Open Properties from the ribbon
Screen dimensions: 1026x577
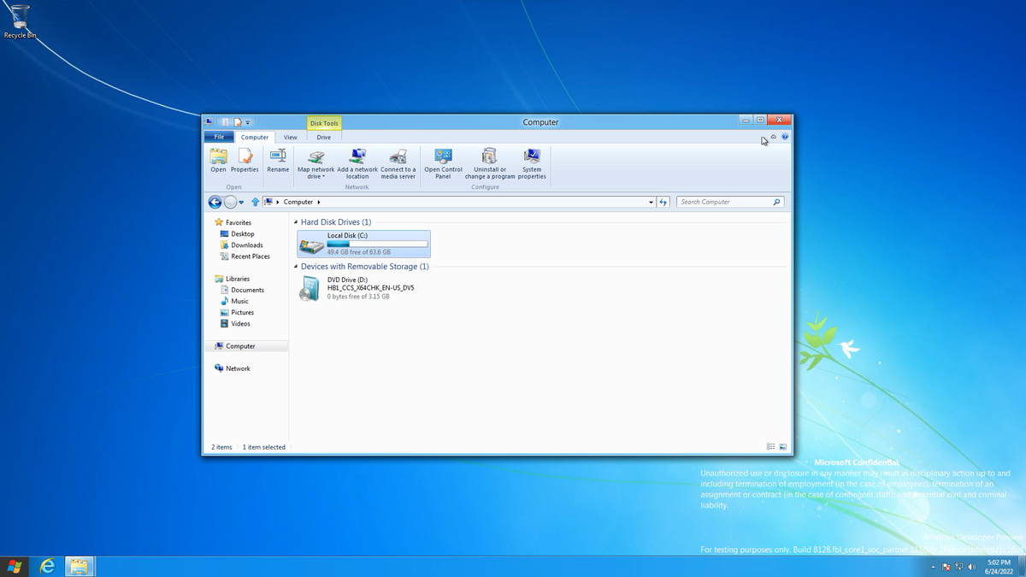point(245,161)
